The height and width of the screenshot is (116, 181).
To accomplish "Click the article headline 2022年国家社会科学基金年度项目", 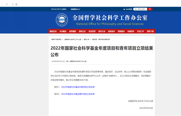I will click(102, 51).
